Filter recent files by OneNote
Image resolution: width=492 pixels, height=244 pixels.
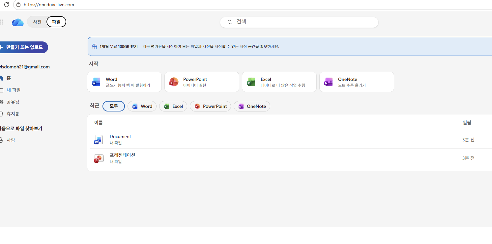pos(252,106)
